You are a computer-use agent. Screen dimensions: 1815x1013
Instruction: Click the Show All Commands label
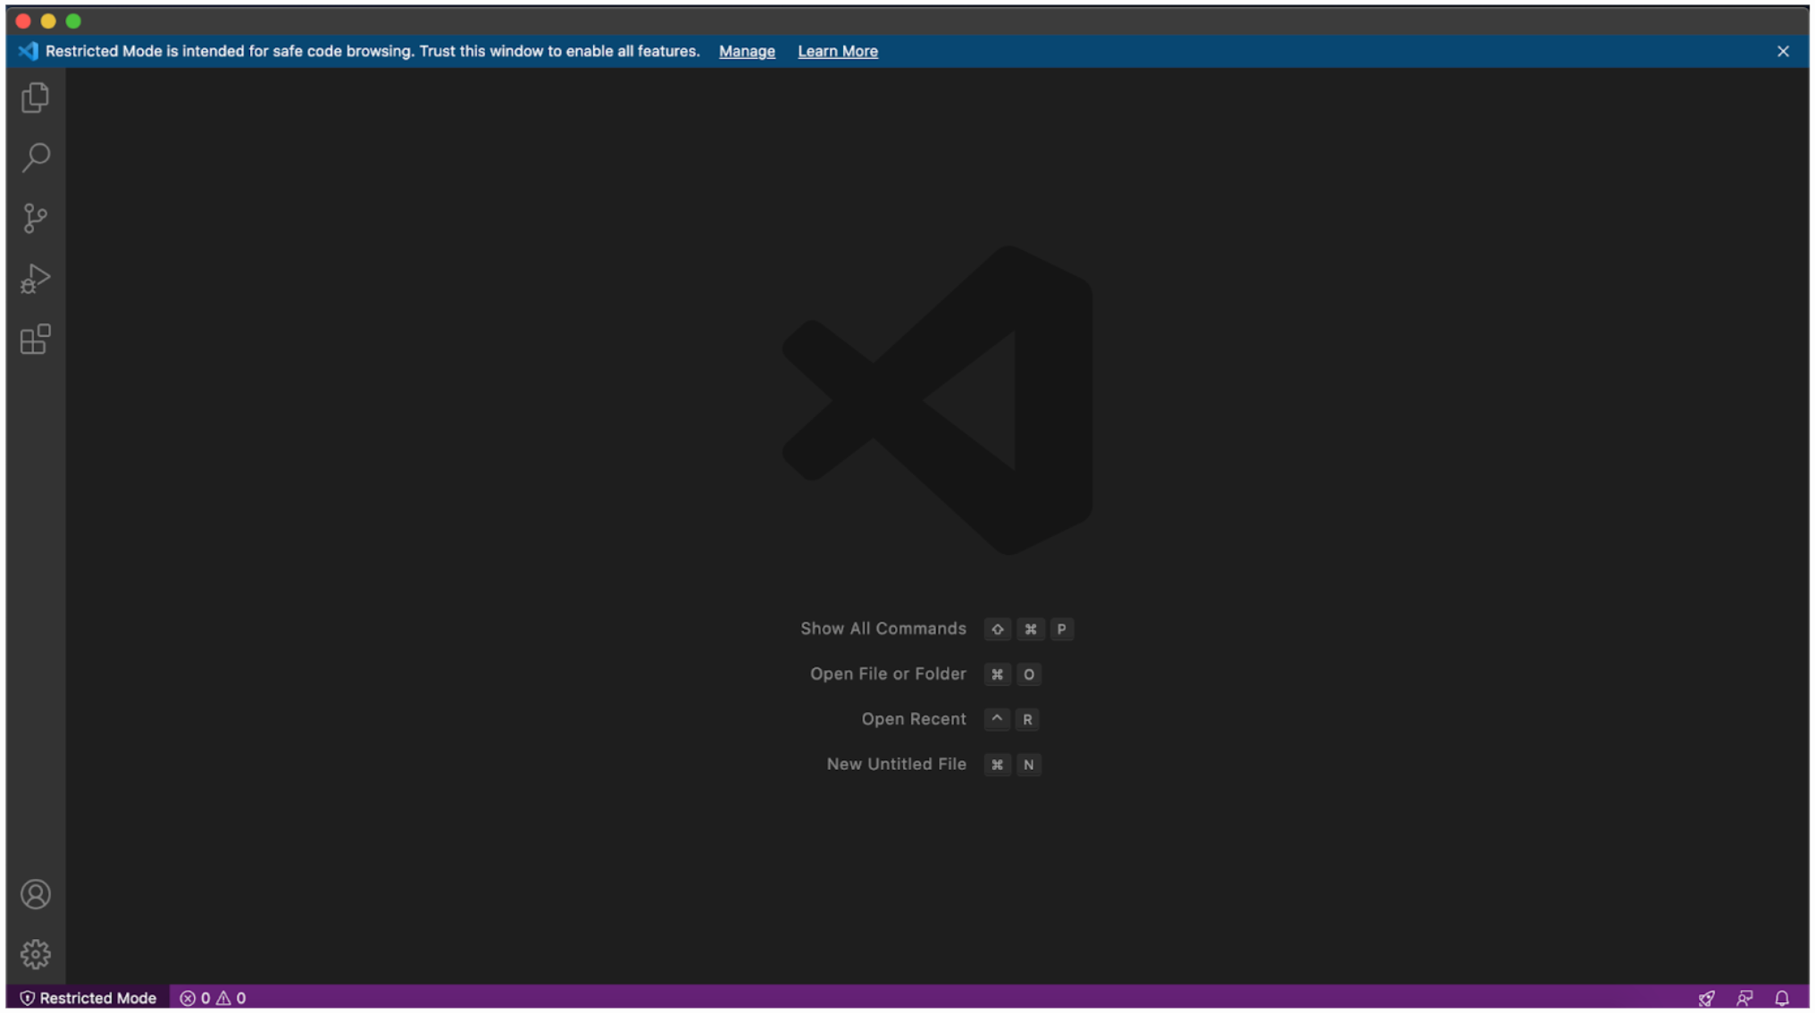(x=882, y=629)
